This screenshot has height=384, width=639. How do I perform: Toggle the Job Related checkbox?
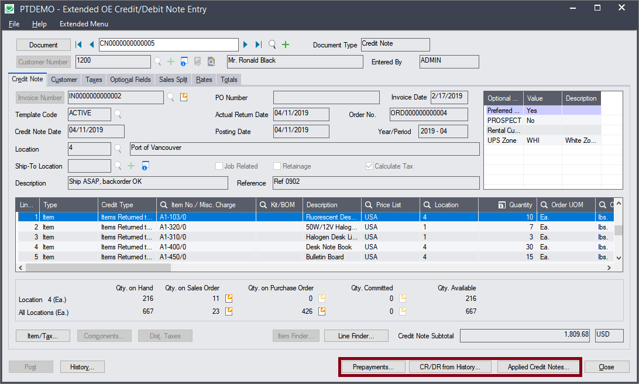pyautogui.click(x=219, y=166)
